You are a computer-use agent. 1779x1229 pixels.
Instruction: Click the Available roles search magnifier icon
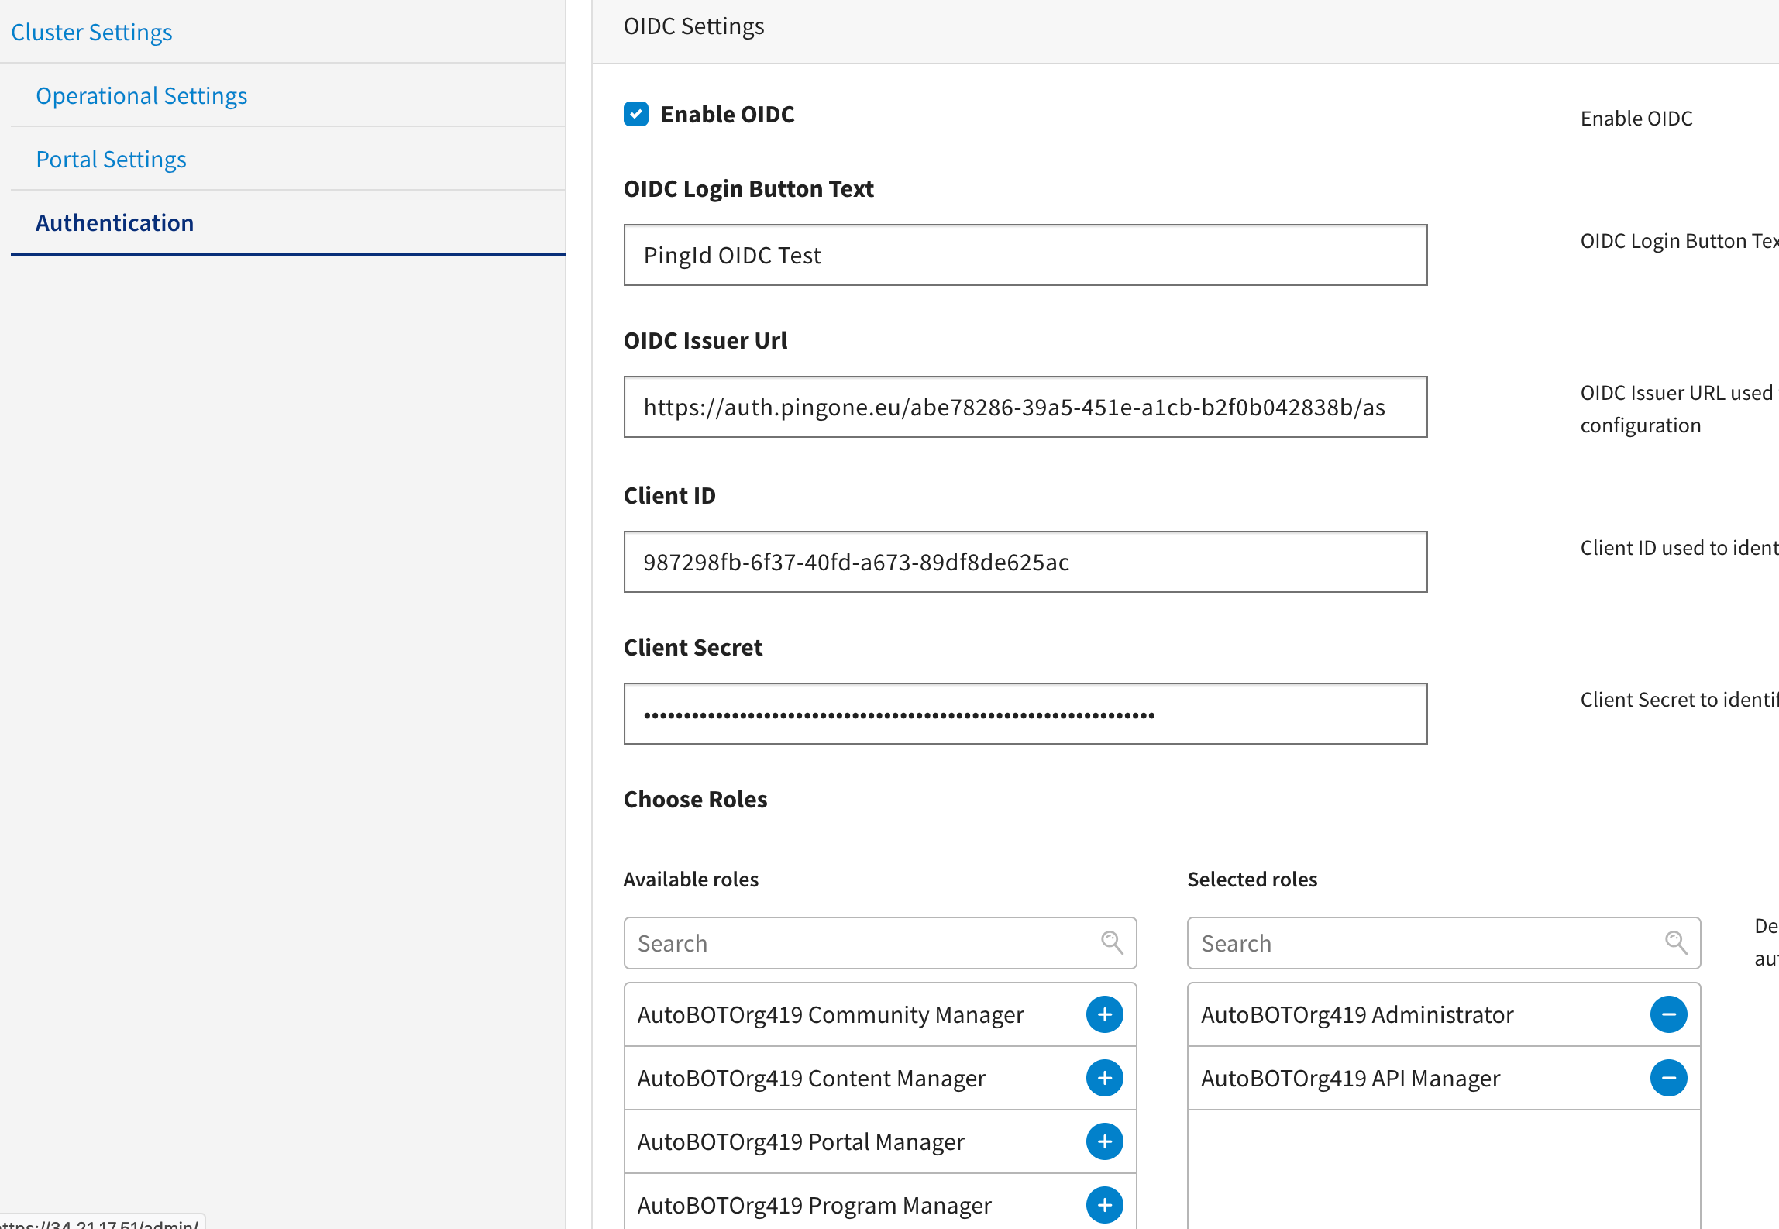(x=1112, y=942)
